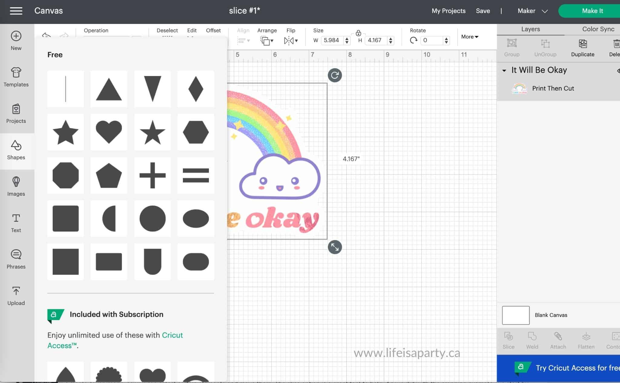Open the hamburger main menu
Screen dimensions: 620x383
[16, 11]
